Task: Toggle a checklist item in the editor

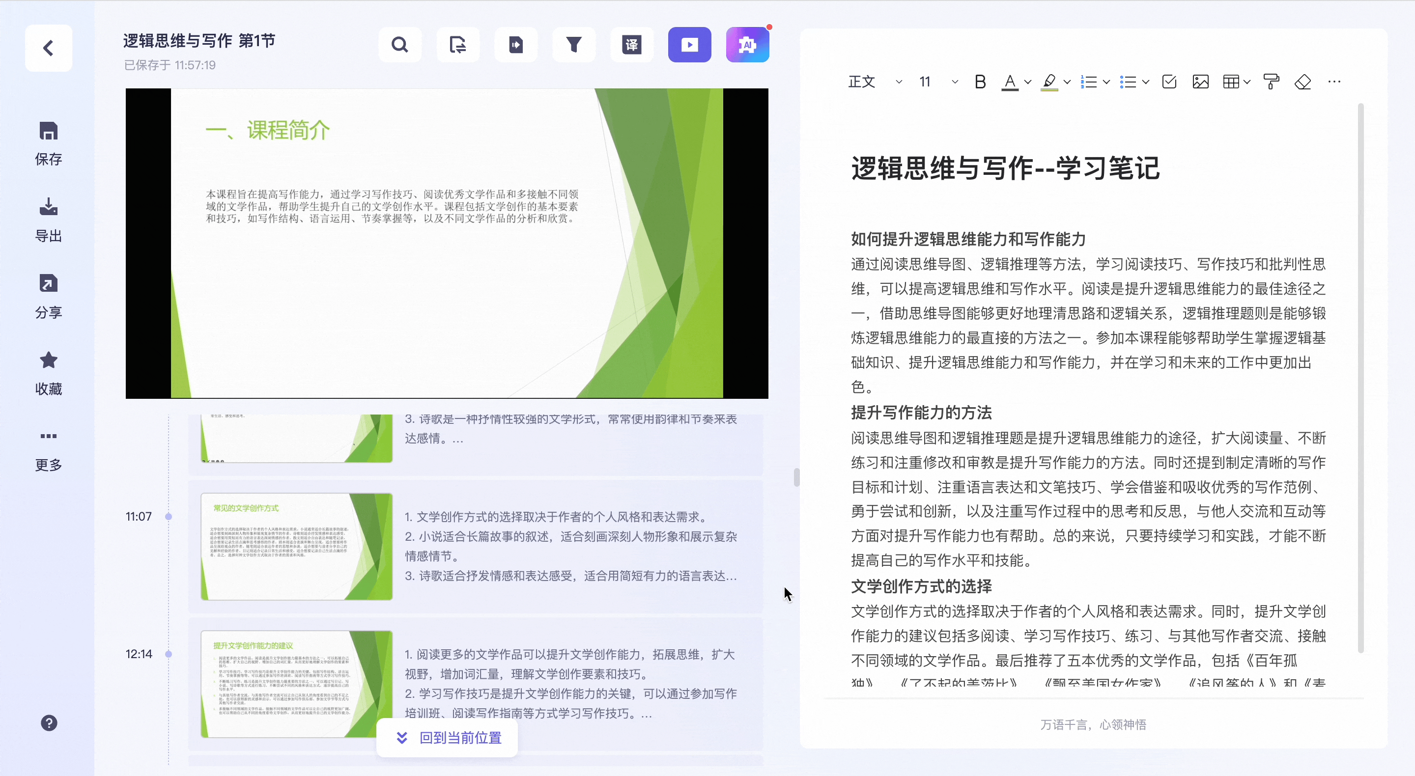Action: pos(1169,81)
